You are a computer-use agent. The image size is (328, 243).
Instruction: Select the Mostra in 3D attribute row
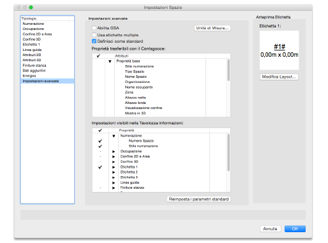click(x=135, y=114)
